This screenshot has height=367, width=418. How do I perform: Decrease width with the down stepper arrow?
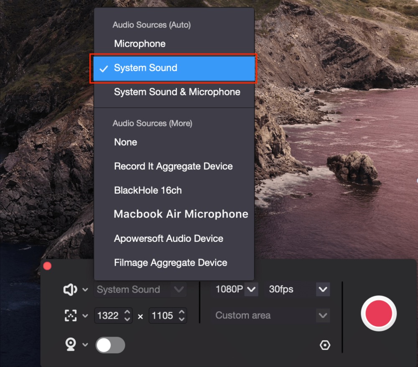point(127,319)
